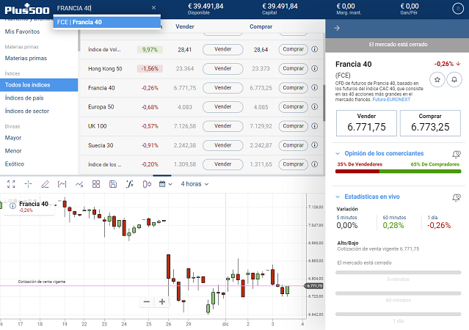Zoom in the chart with plus button
The width and height of the screenshot is (469, 330).
pyautogui.click(x=162, y=302)
